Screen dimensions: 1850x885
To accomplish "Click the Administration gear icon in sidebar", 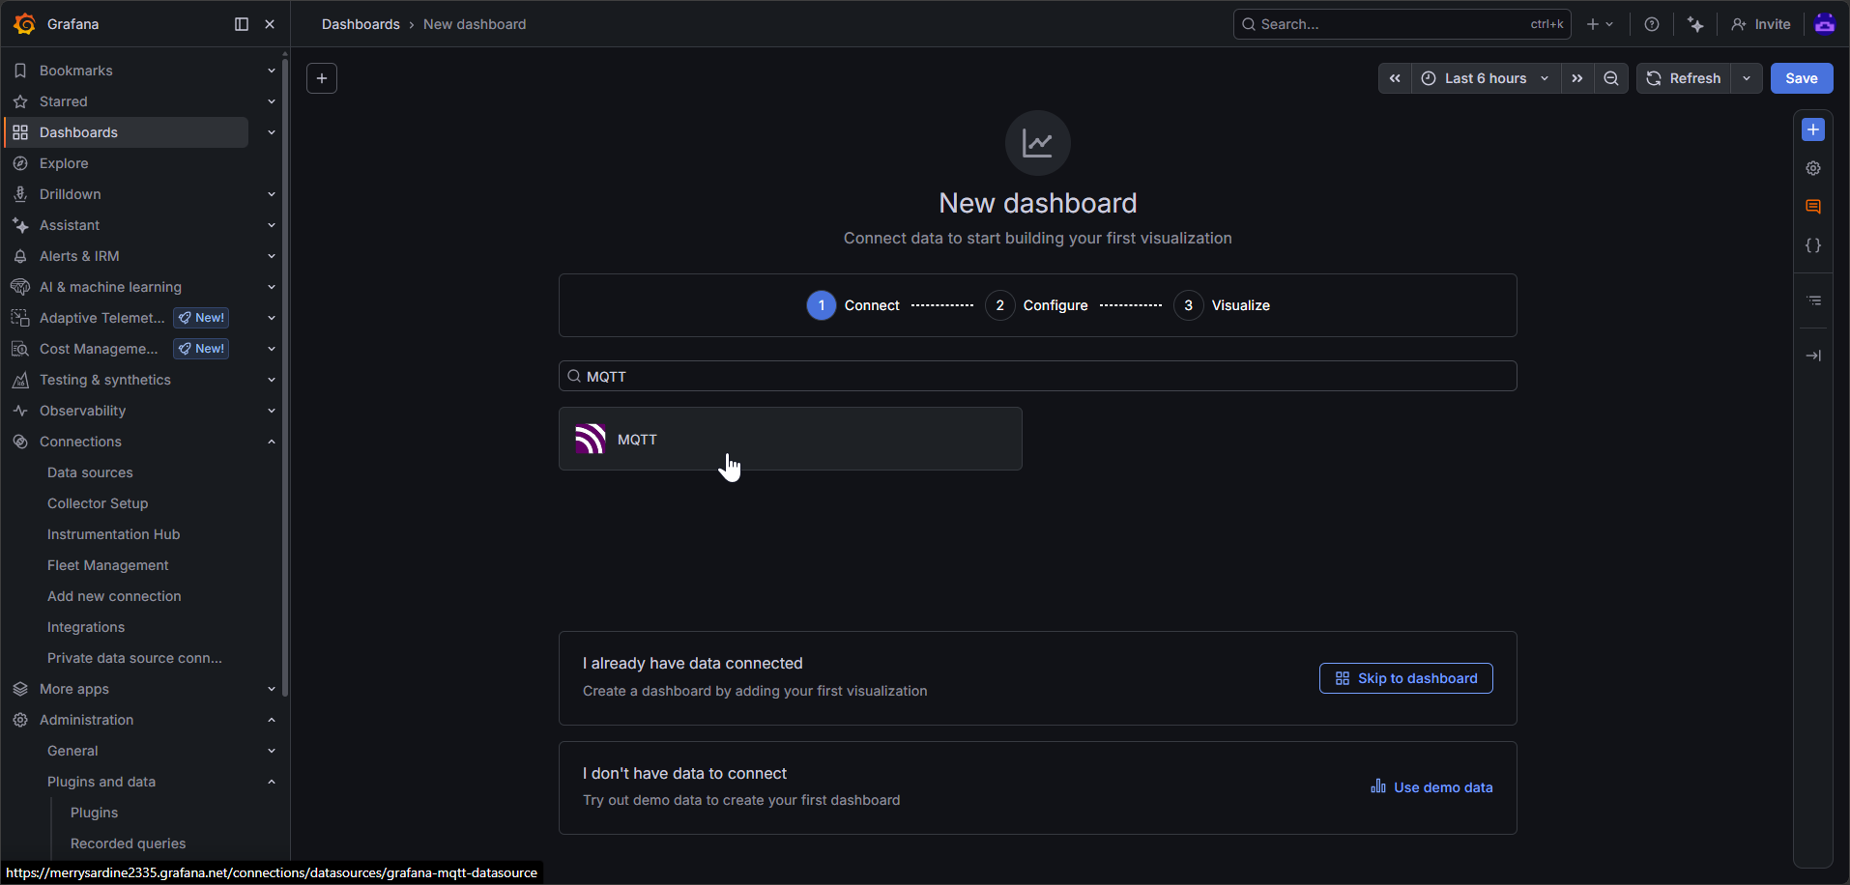I will point(20,720).
